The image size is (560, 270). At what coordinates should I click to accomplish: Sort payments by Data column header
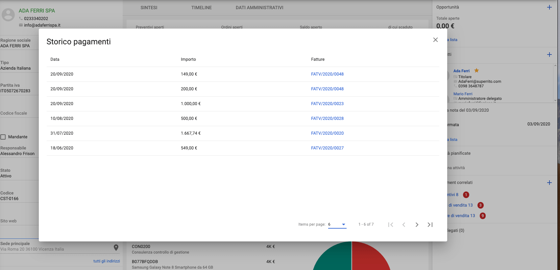55,59
